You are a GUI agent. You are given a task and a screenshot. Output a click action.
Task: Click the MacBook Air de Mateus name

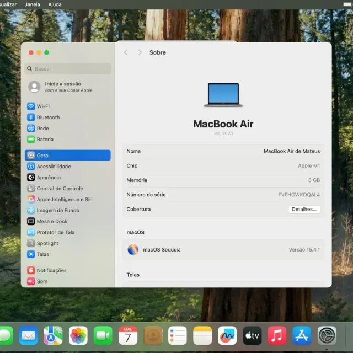(292, 151)
